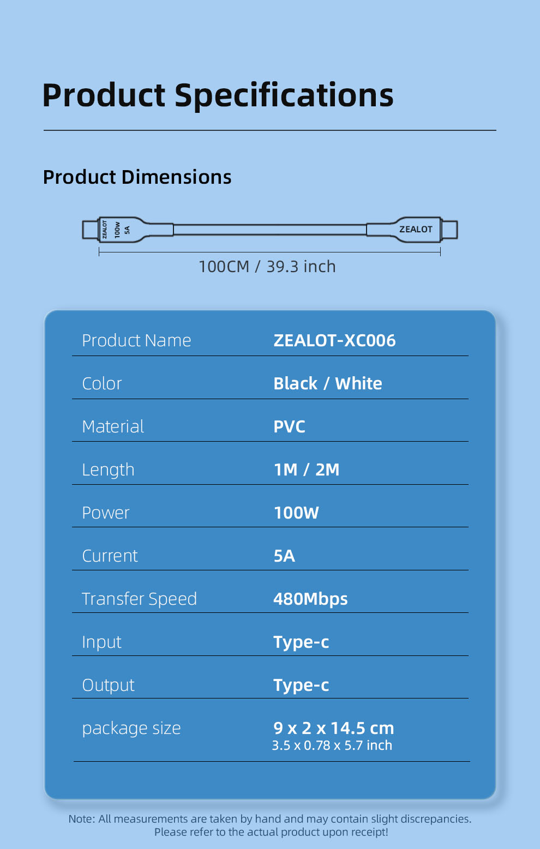The width and height of the screenshot is (540, 849).
Task: Click the Type-c value in the Input row
Action: pos(301,642)
